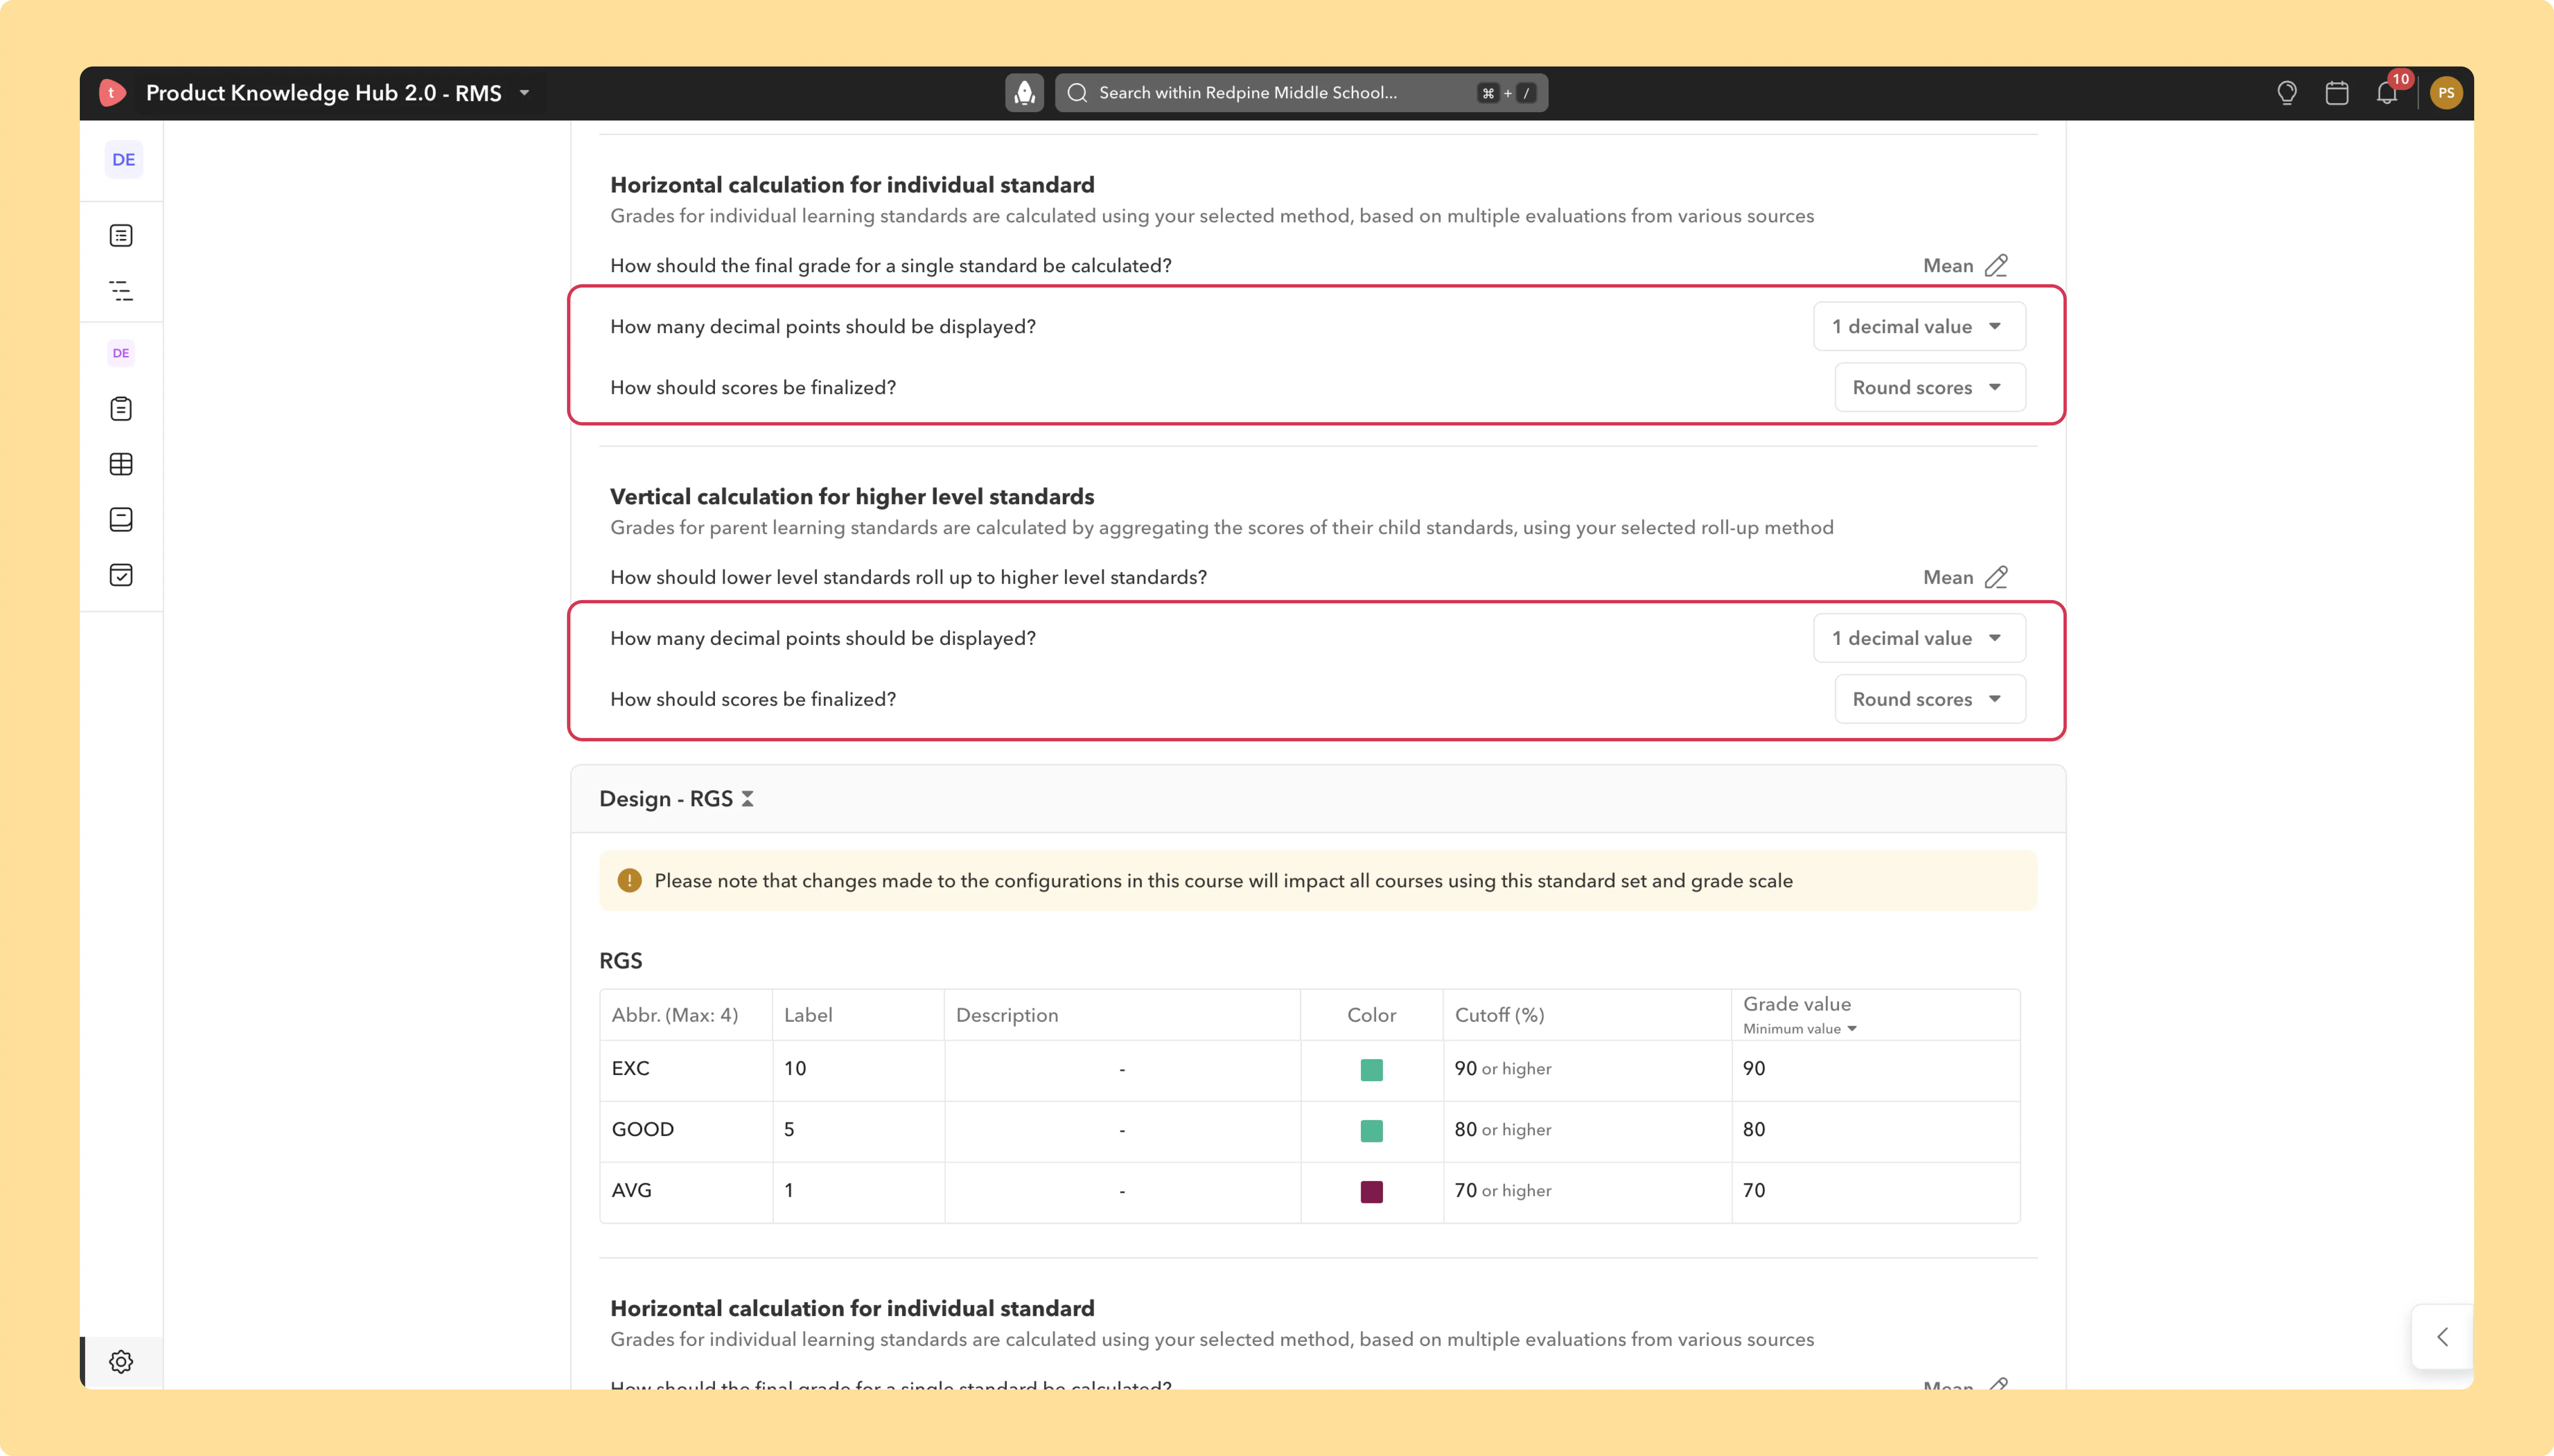Open the rocket launcher icon
2554x1456 pixels.
click(1024, 93)
